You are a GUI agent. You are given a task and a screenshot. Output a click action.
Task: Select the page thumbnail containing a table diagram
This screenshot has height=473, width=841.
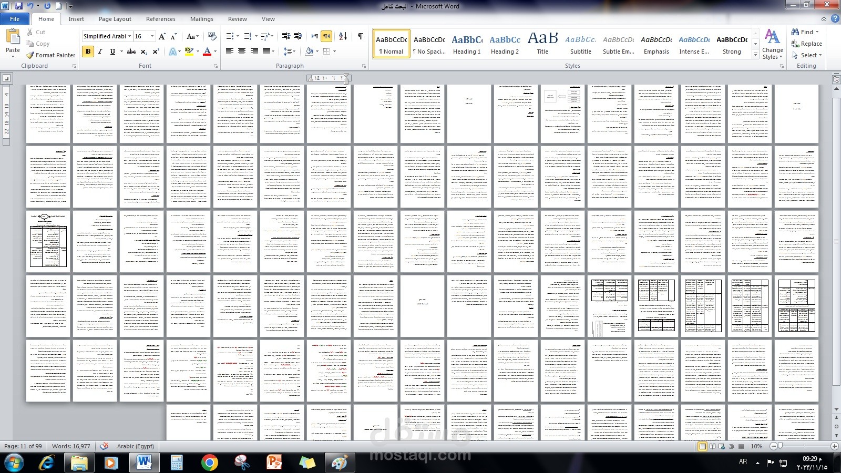[48, 242]
